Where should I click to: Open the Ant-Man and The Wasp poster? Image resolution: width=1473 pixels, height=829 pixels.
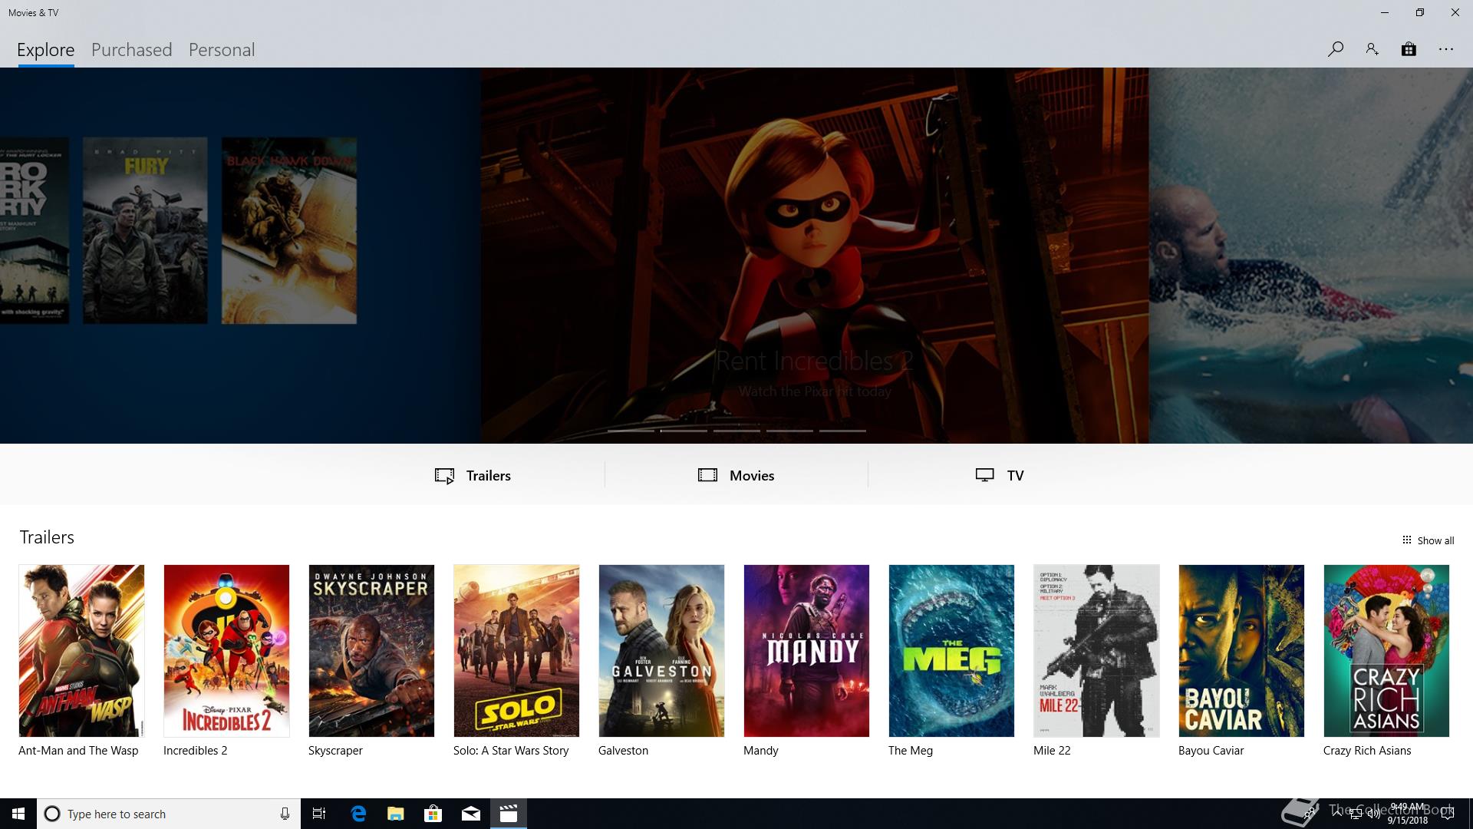pyautogui.click(x=81, y=651)
